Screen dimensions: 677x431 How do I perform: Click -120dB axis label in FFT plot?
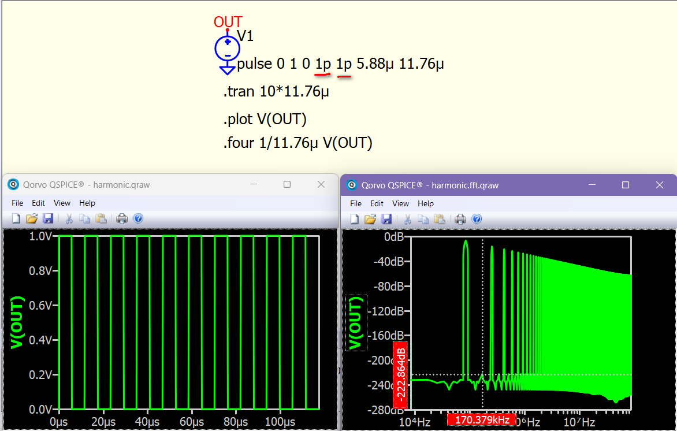[x=385, y=311]
